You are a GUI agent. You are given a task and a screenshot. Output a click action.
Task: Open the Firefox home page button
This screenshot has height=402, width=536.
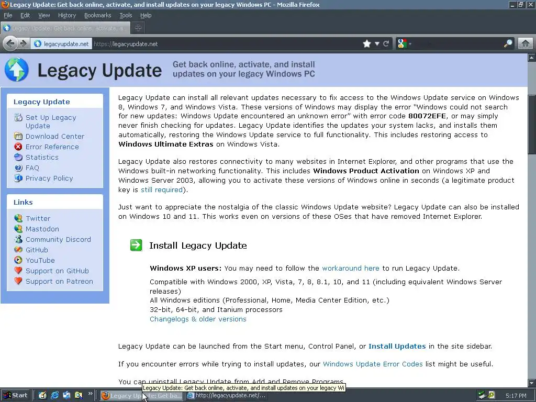[x=526, y=44]
